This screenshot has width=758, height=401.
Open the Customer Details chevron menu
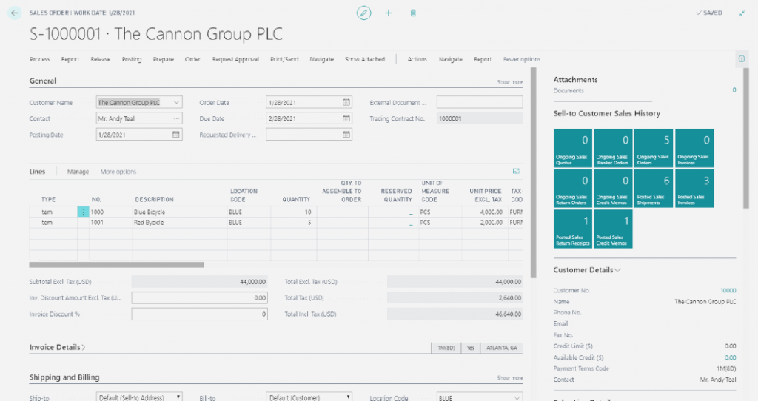(x=617, y=269)
